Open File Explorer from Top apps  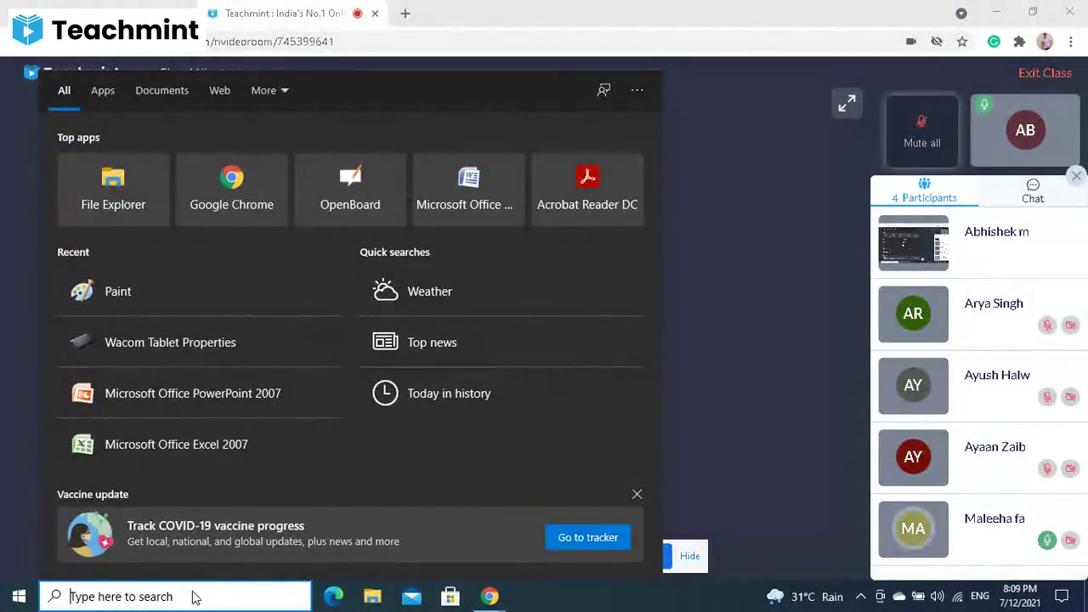[x=113, y=190]
